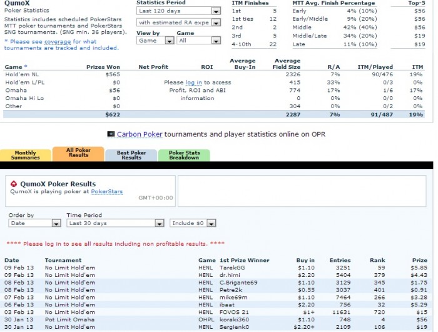438x332 pixels.
Task: Click the total prizes won value $622
Action: (x=113, y=114)
